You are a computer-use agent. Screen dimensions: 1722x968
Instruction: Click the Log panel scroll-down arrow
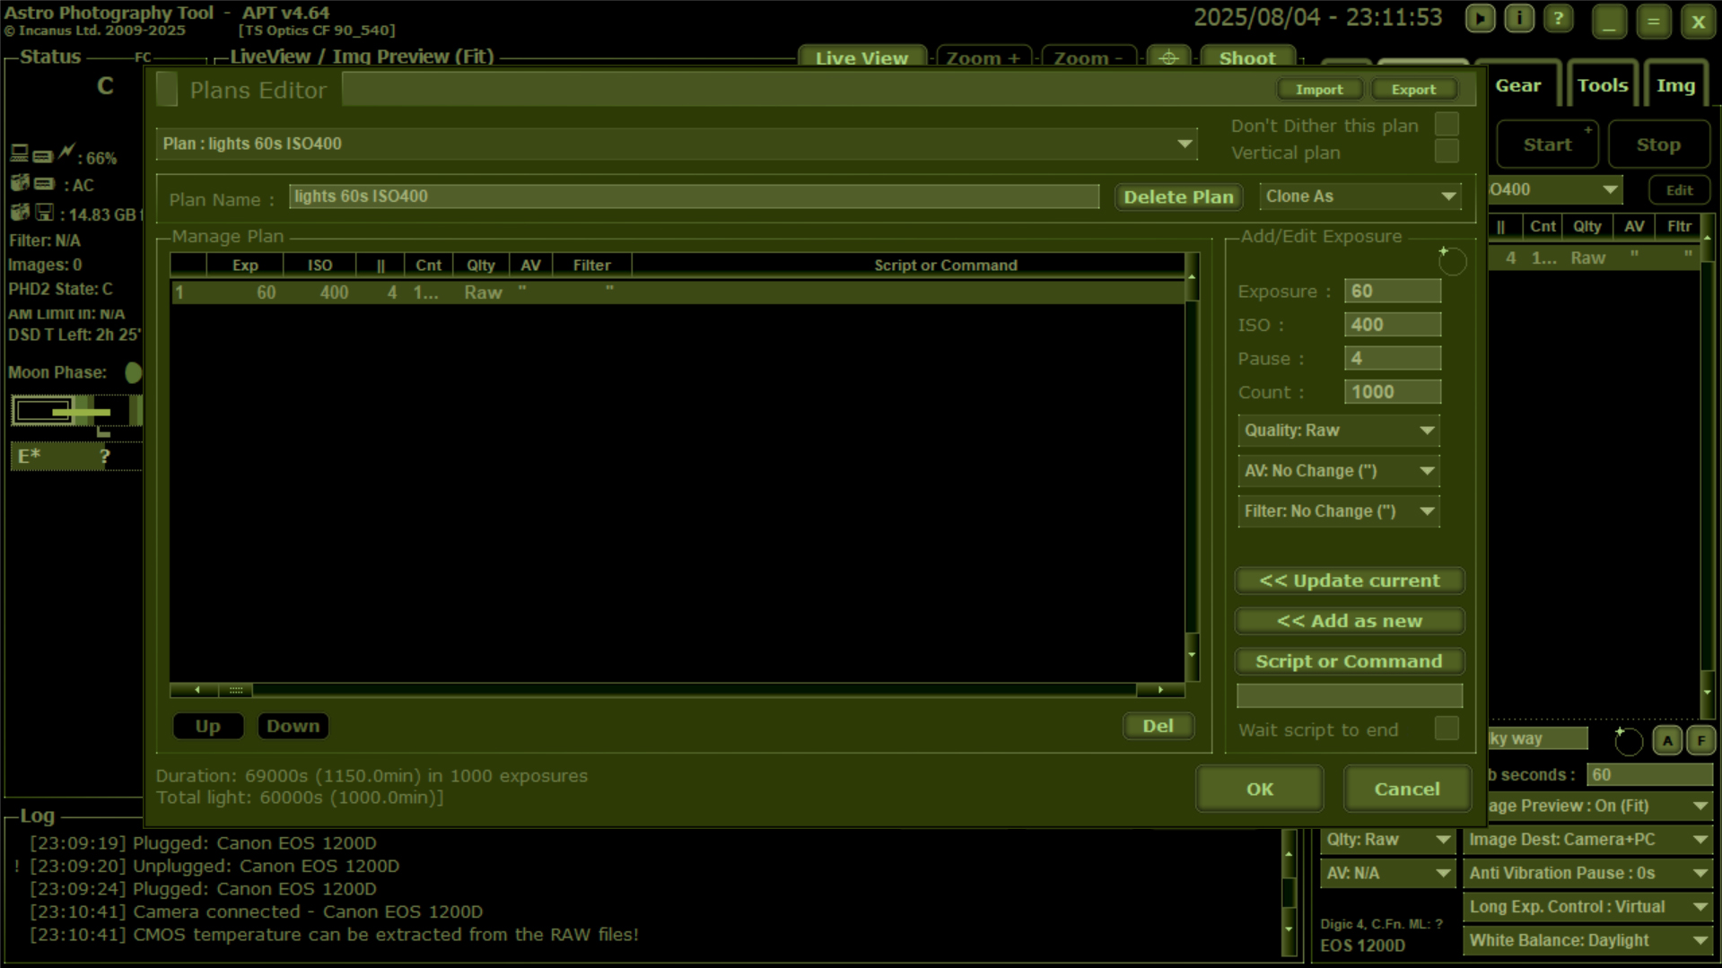click(x=1289, y=929)
